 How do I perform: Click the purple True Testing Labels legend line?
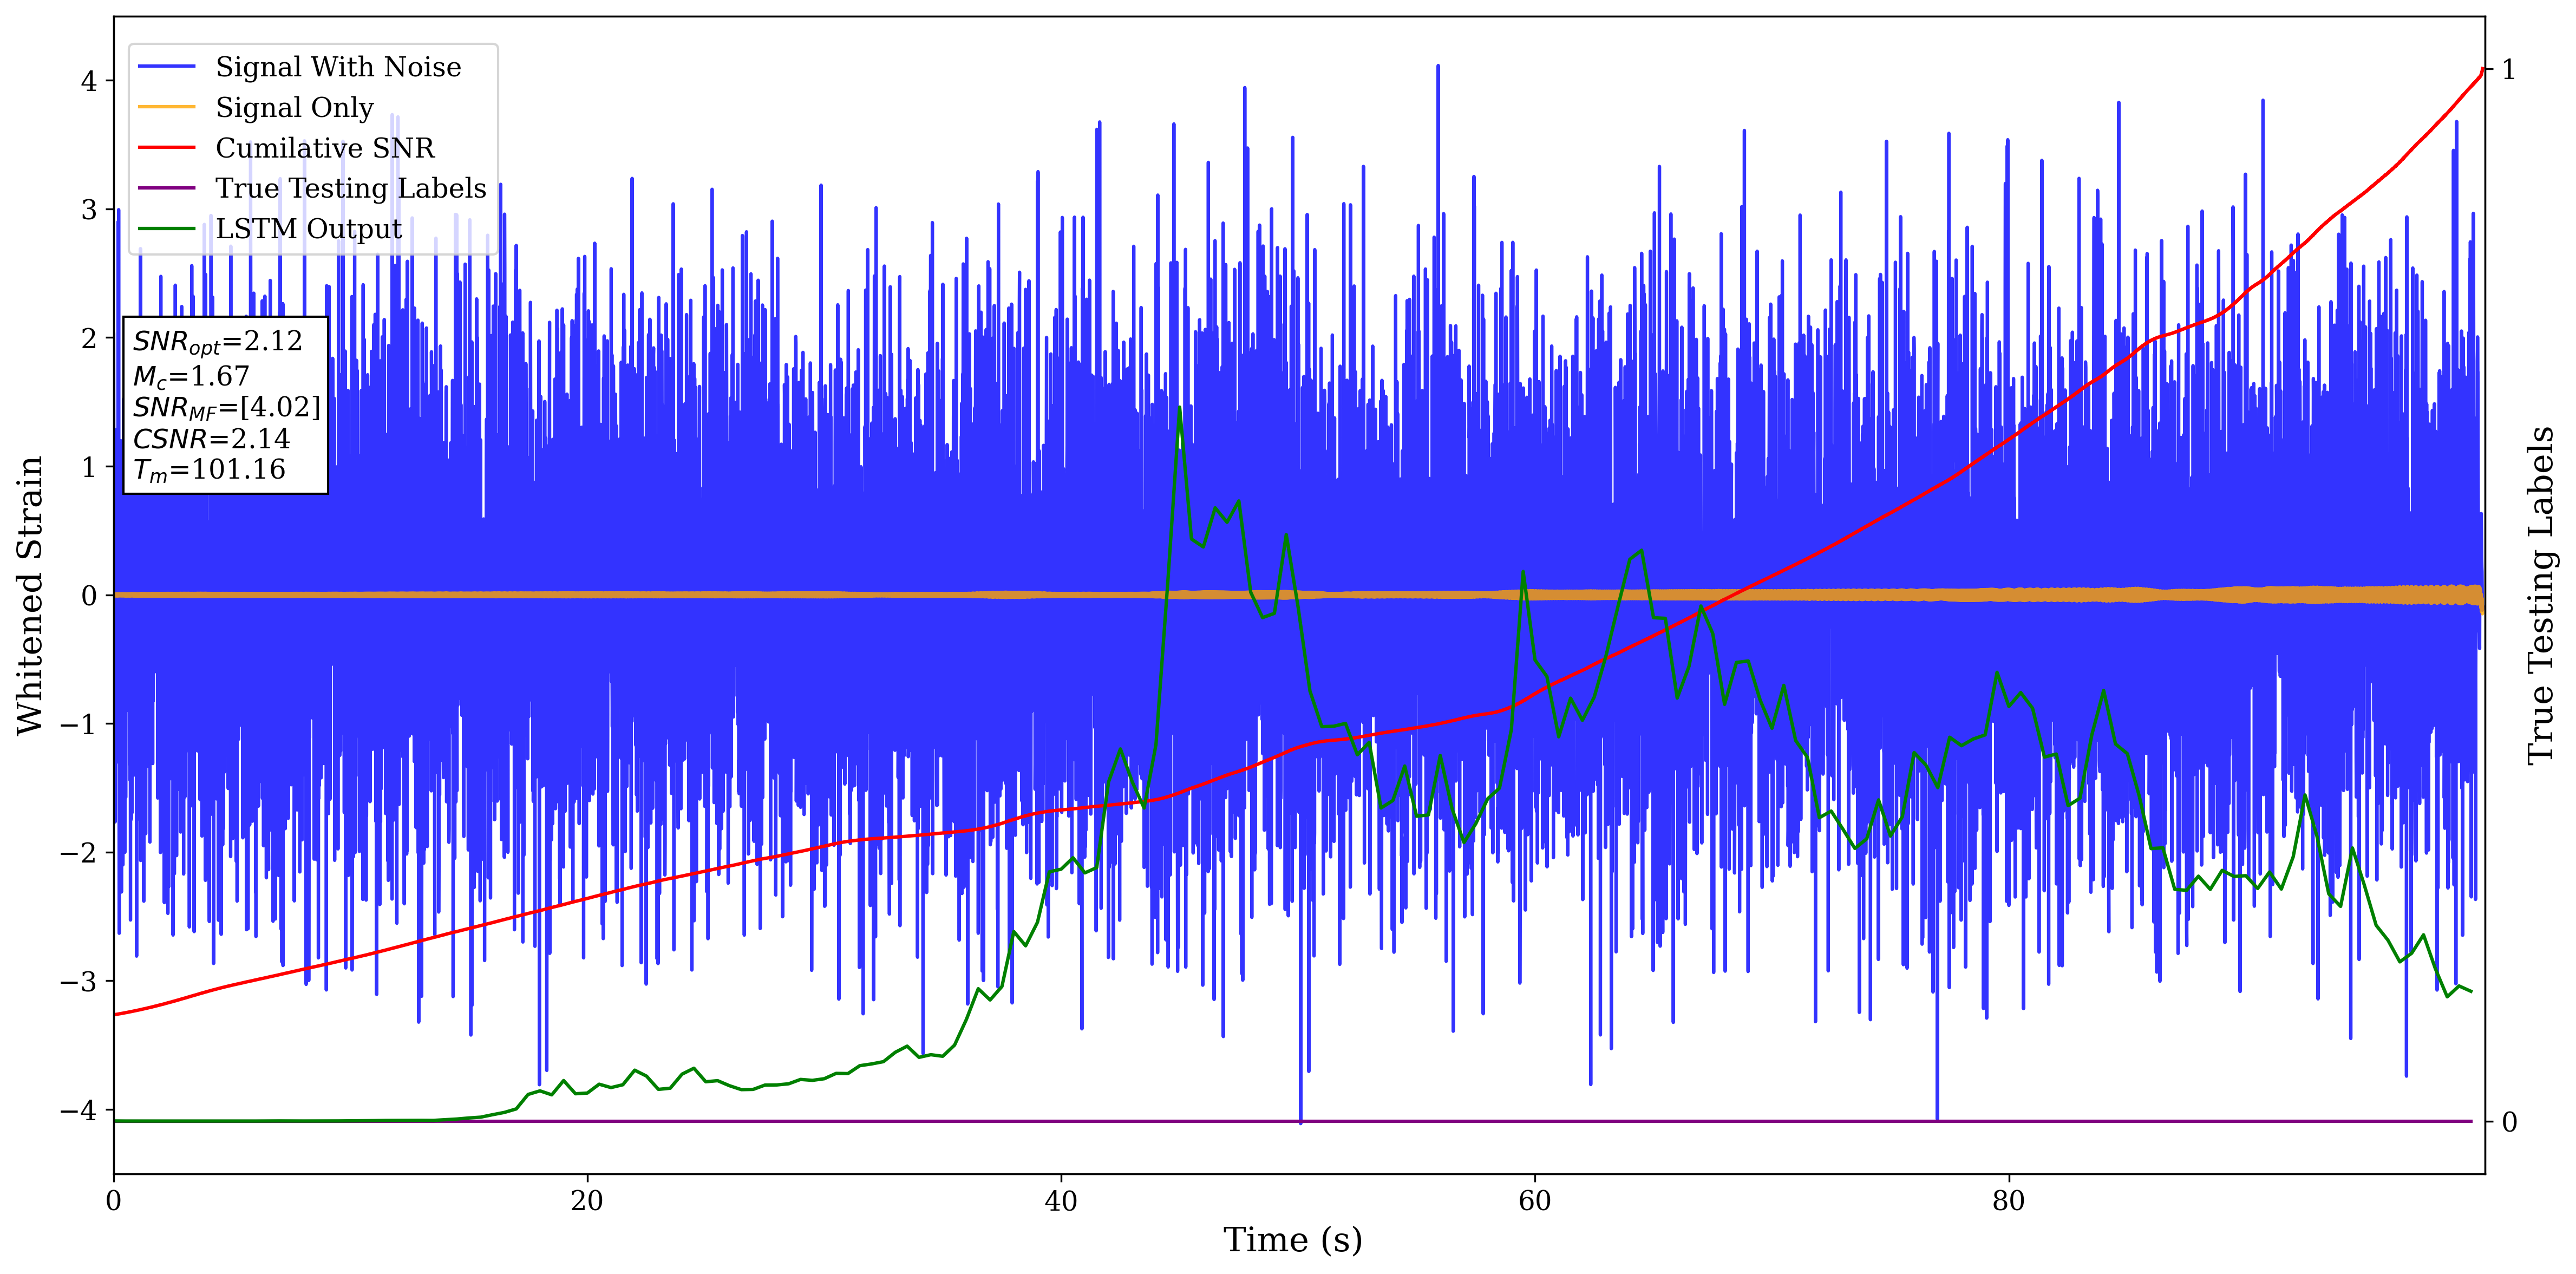click(x=166, y=188)
